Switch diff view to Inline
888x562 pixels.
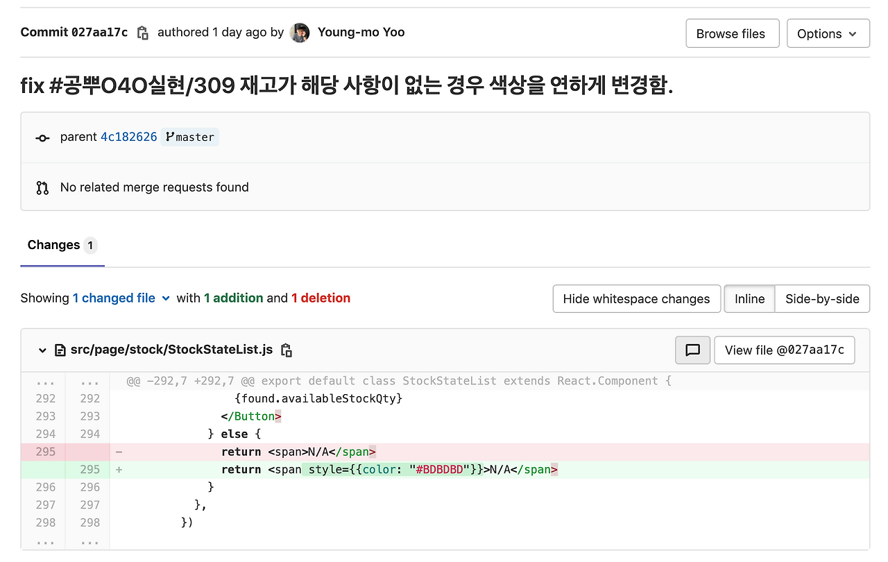pos(749,299)
